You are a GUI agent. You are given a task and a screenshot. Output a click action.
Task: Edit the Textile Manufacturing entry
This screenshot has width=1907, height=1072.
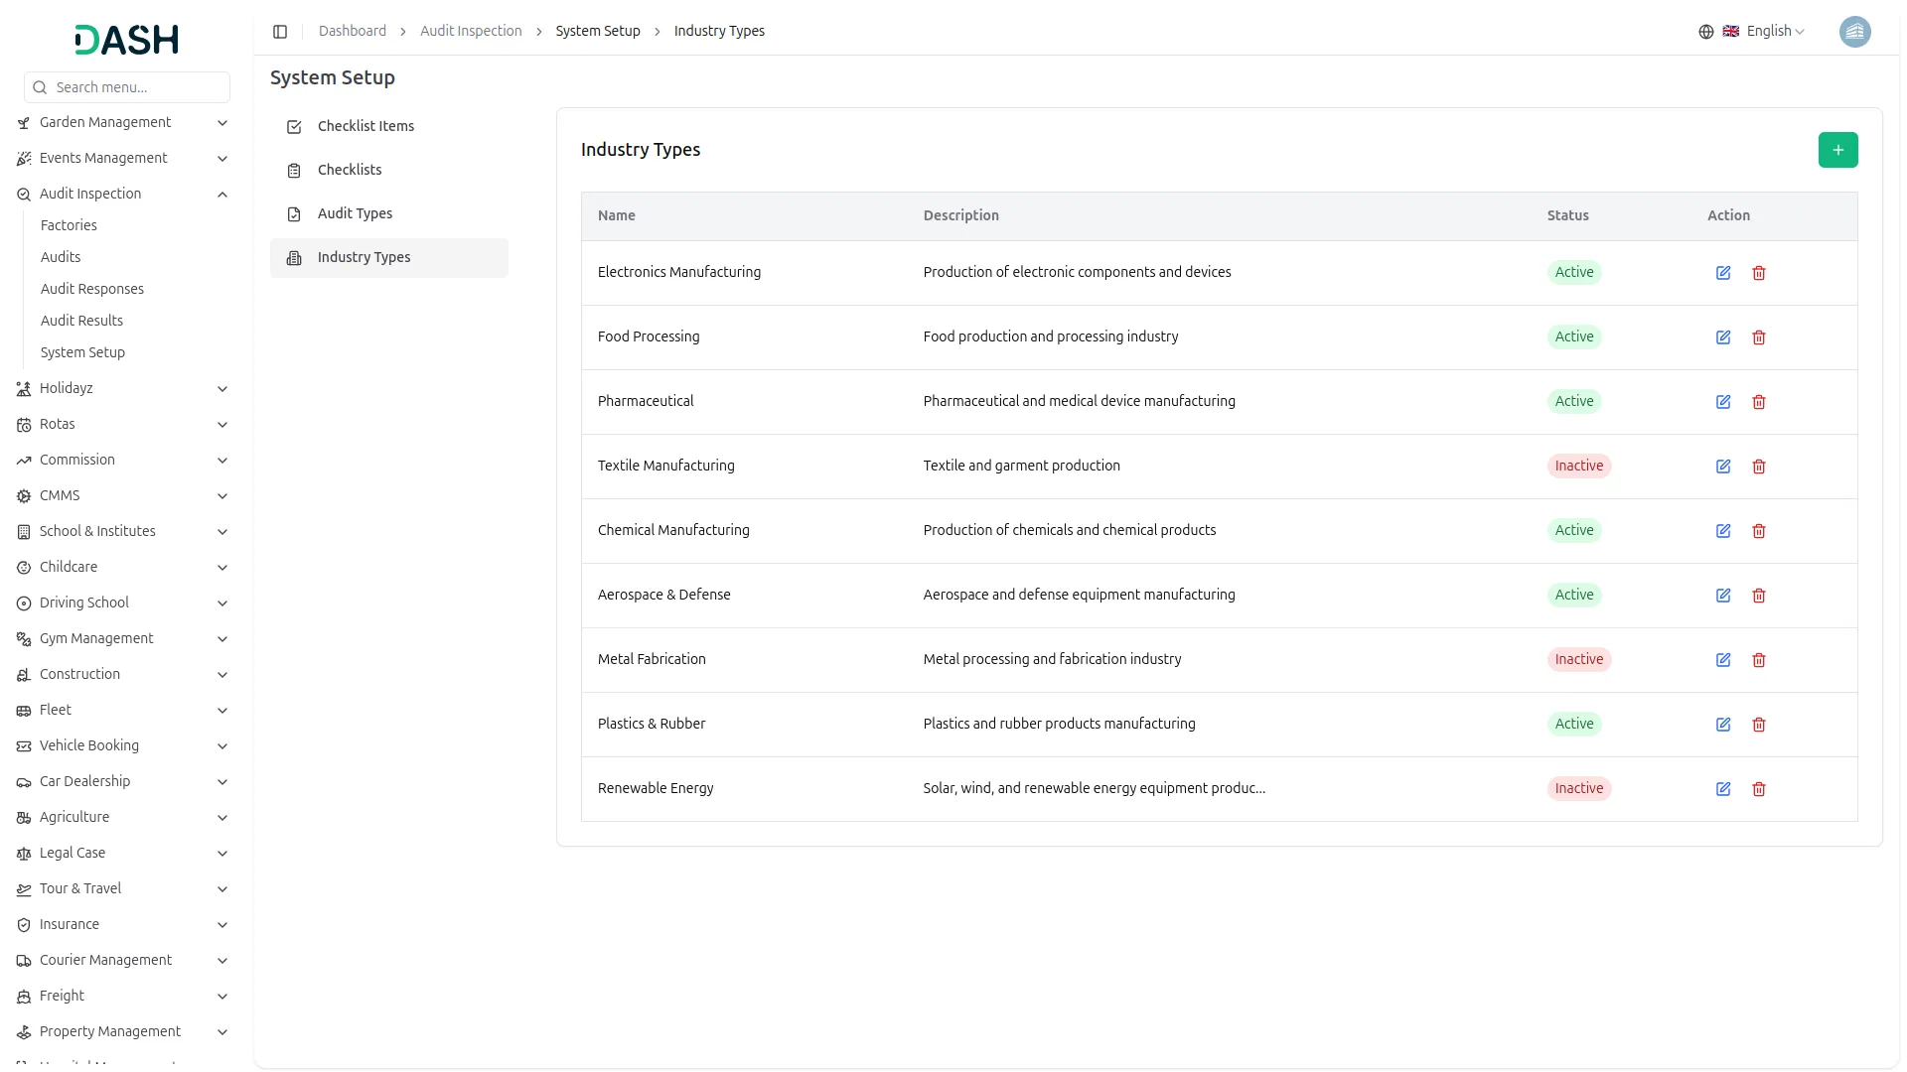pyautogui.click(x=1723, y=467)
